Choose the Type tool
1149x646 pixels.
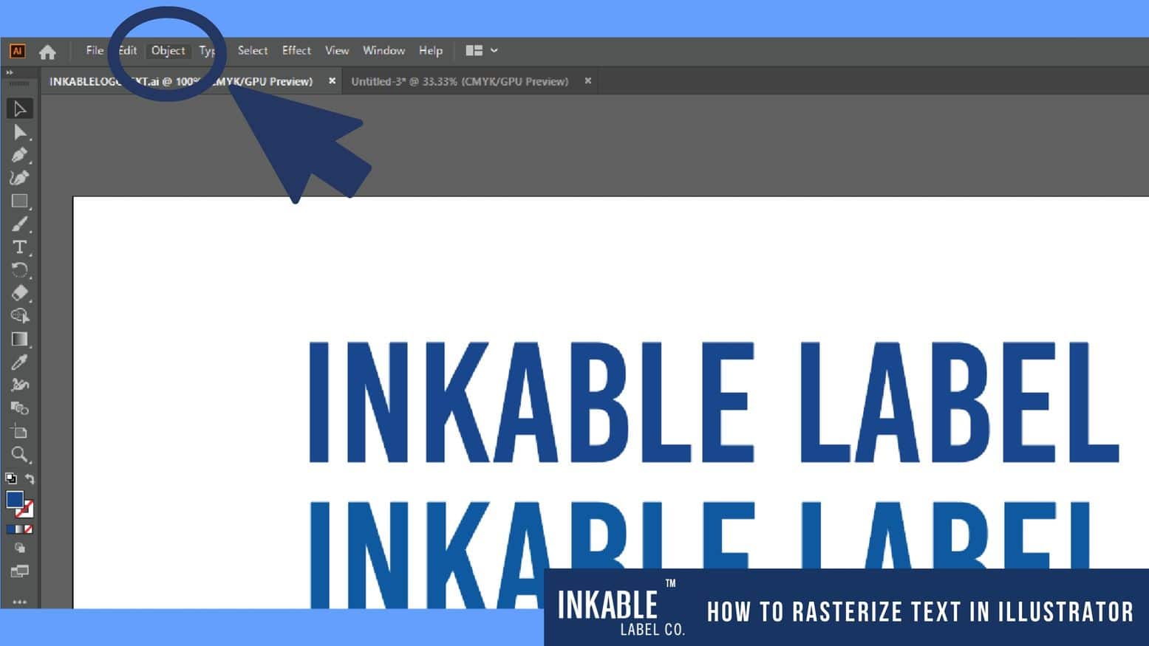(19, 248)
